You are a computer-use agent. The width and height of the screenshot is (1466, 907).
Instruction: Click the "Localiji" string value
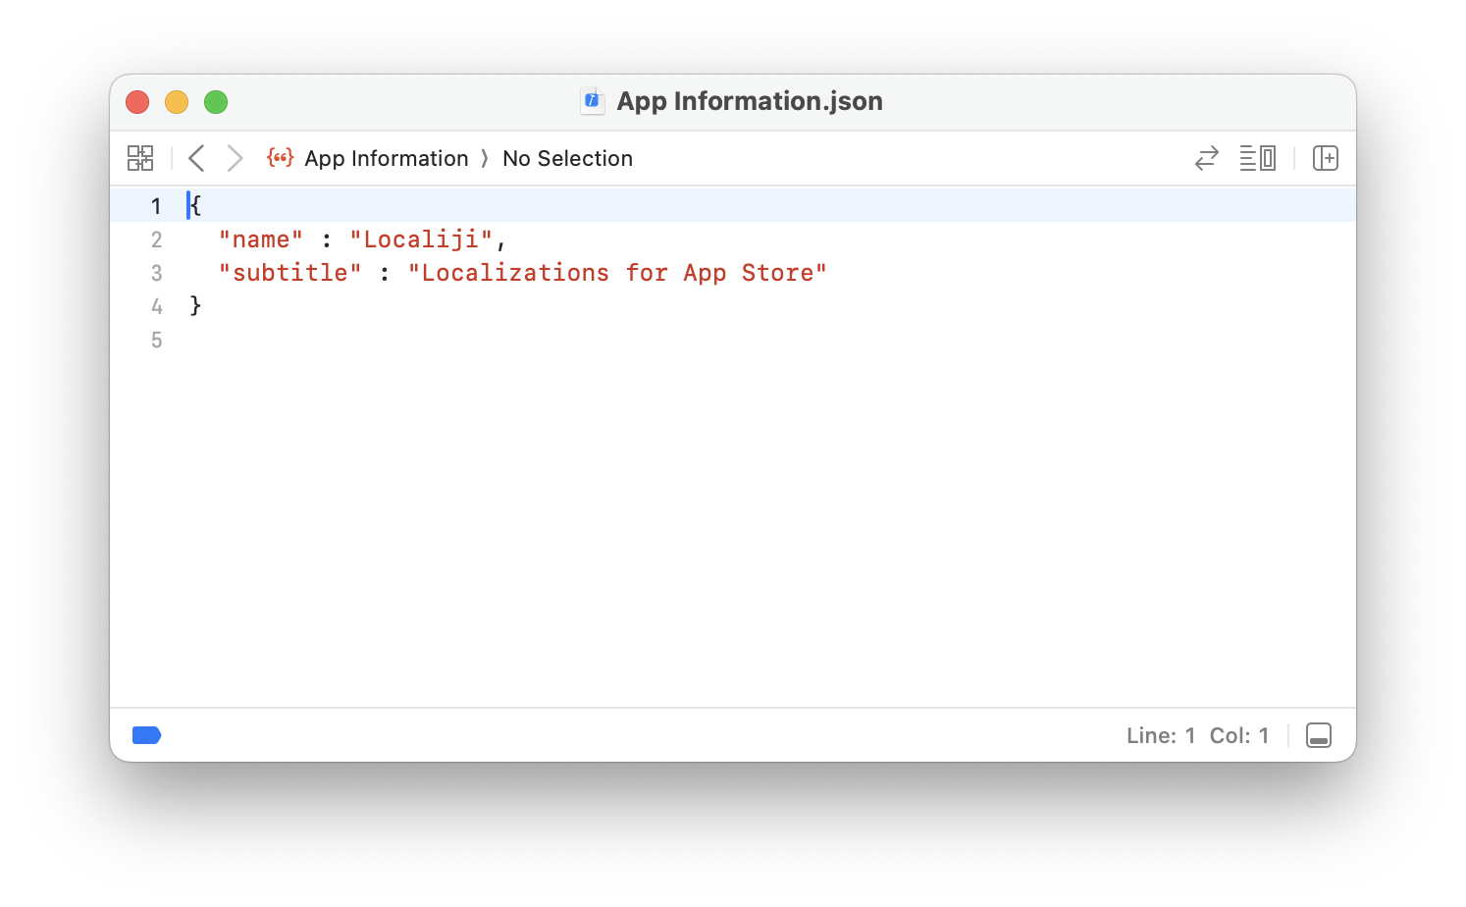[x=421, y=240]
